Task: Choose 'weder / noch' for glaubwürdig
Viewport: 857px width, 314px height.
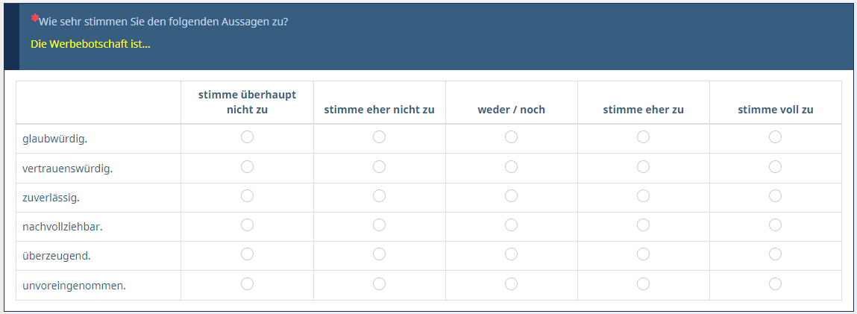Action: pos(511,137)
